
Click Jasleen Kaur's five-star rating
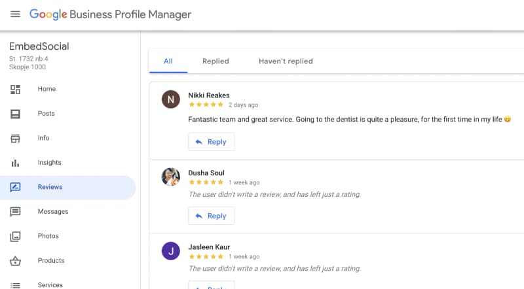pos(206,256)
